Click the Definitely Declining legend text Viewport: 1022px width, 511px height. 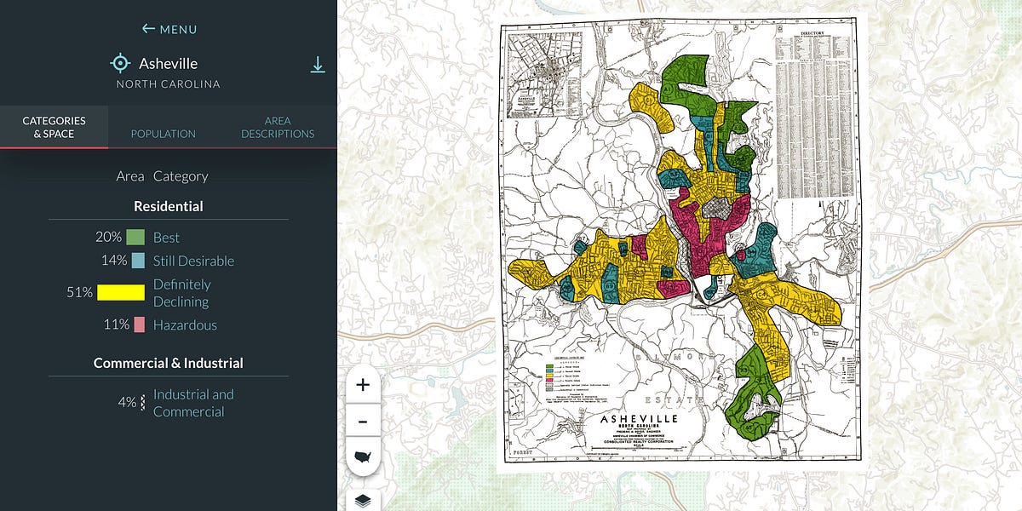[182, 292]
